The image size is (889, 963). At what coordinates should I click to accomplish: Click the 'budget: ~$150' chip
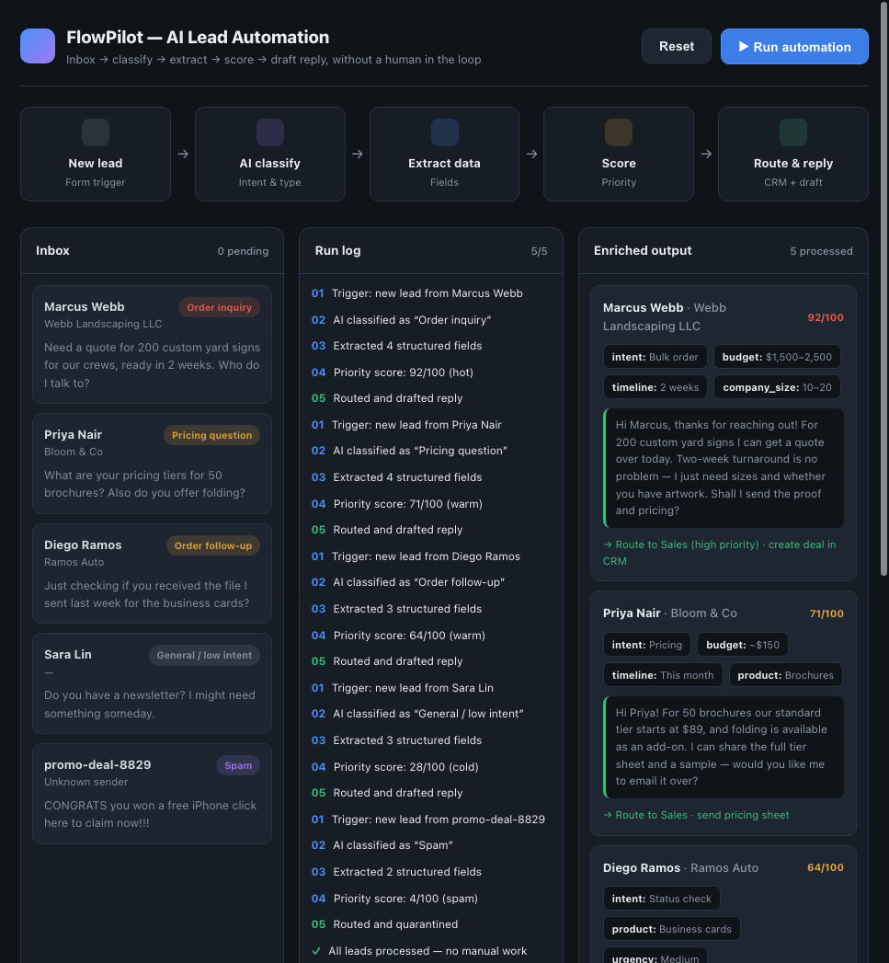point(742,645)
